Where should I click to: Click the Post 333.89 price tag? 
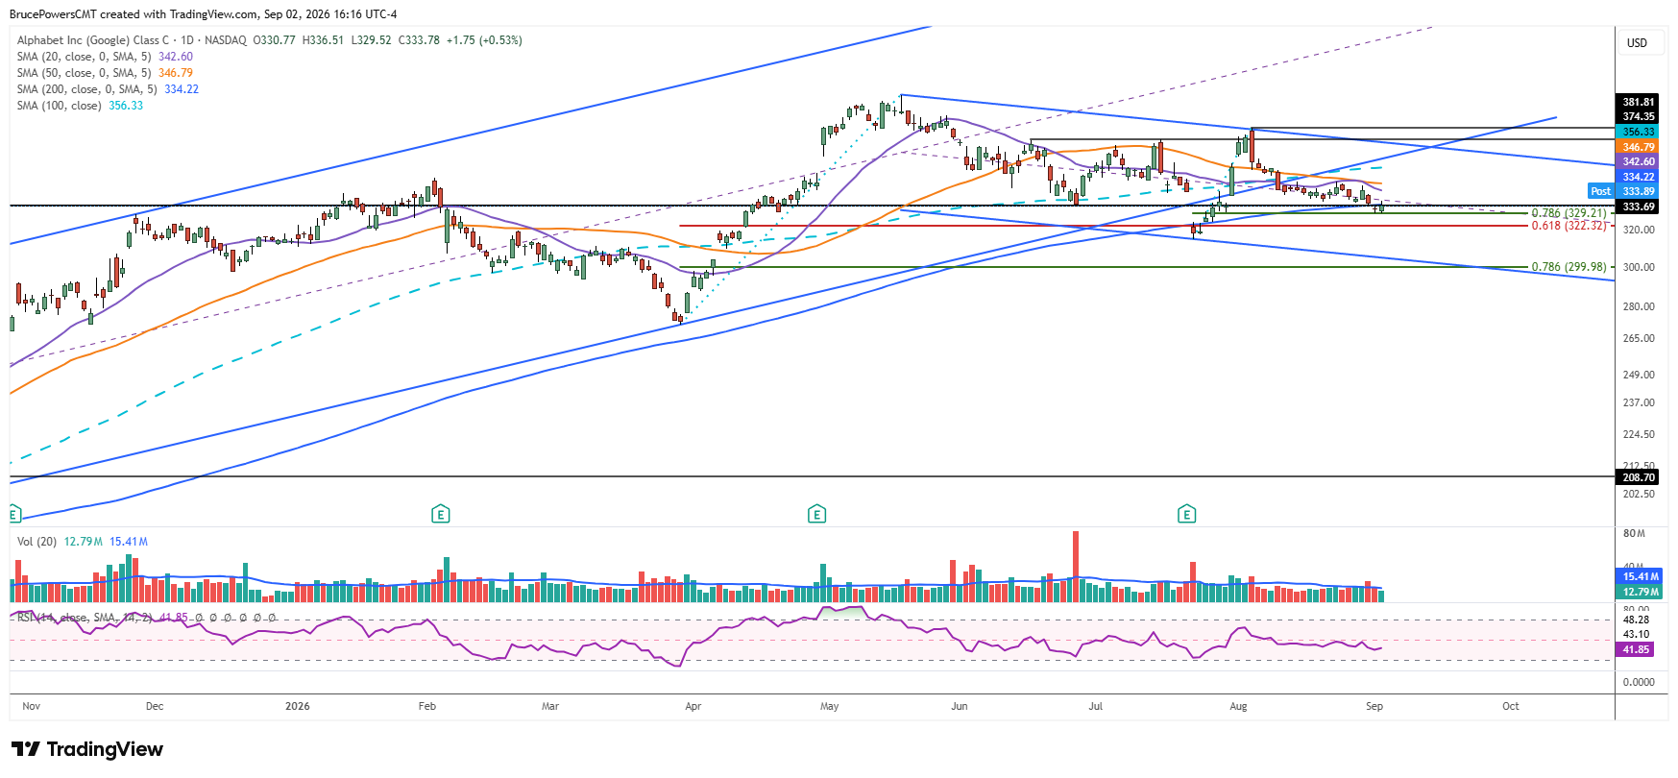click(1624, 191)
